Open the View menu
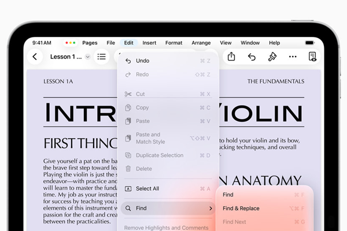 point(226,43)
